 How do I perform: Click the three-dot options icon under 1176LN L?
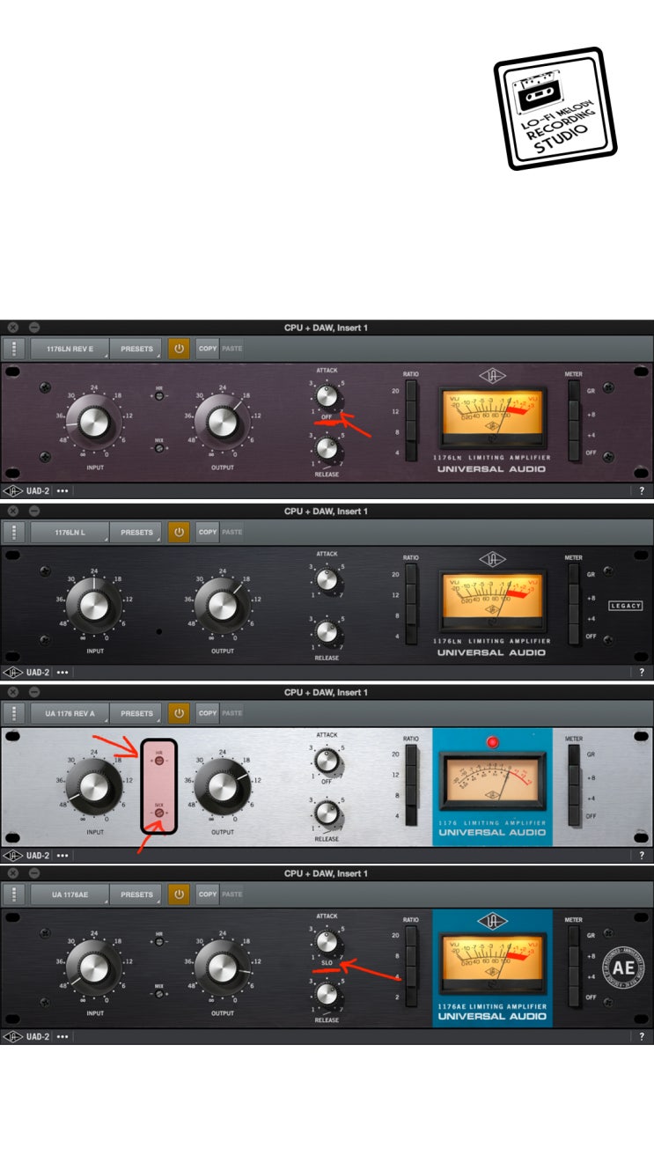(62, 672)
